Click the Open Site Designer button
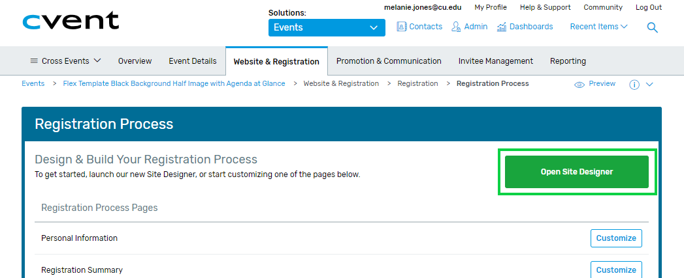This screenshot has height=278, width=684. click(577, 172)
